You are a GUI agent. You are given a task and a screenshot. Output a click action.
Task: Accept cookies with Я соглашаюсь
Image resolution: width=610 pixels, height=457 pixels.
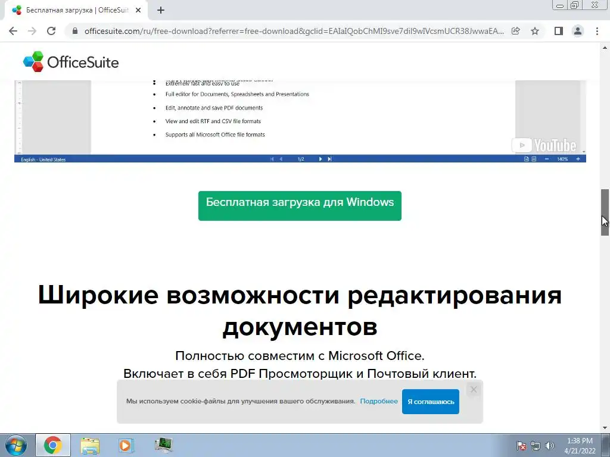(x=431, y=402)
